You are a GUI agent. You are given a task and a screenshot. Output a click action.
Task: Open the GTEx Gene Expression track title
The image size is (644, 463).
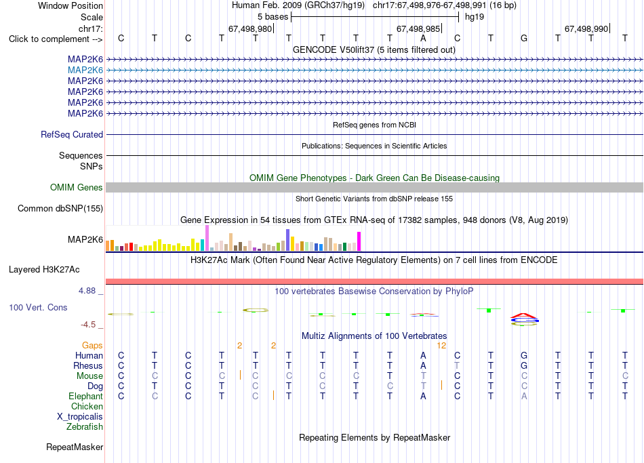374,220
